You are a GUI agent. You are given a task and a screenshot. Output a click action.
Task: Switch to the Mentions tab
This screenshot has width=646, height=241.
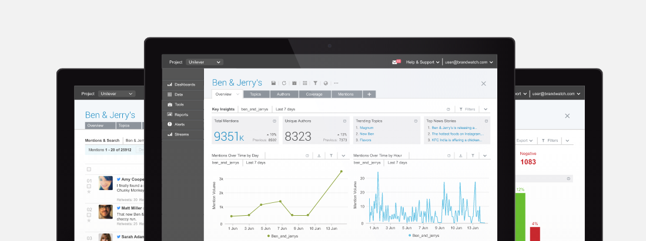pyautogui.click(x=346, y=94)
